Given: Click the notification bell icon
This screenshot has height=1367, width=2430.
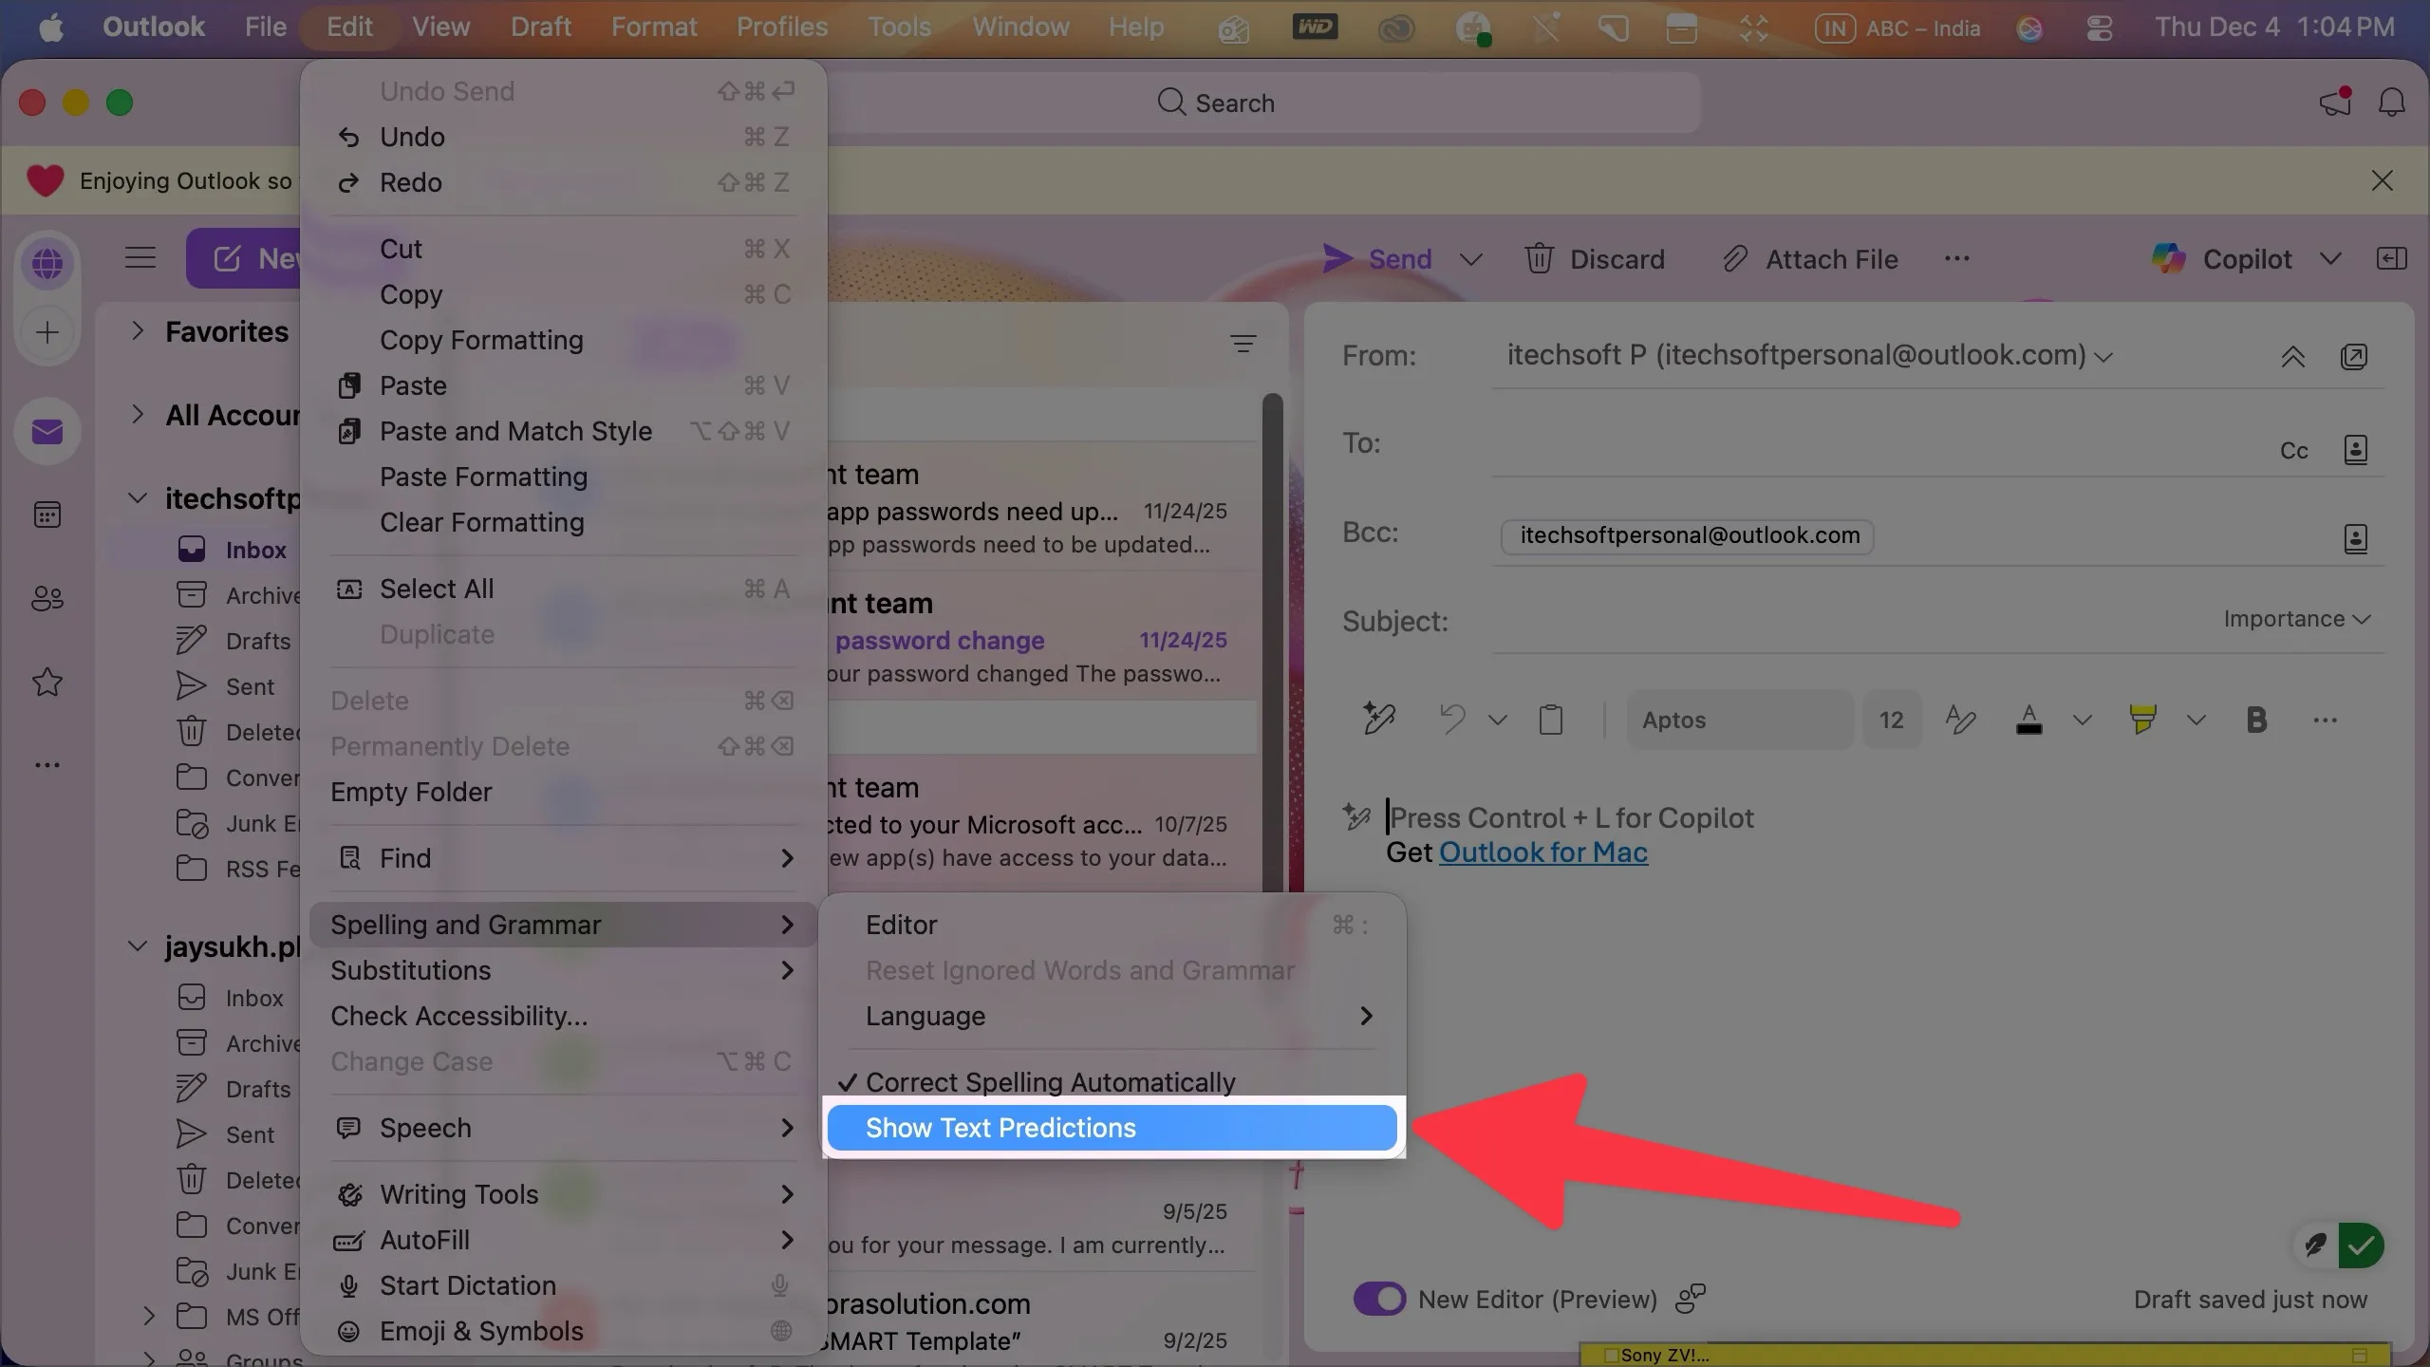Looking at the screenshot, I should click(2391, 103).
